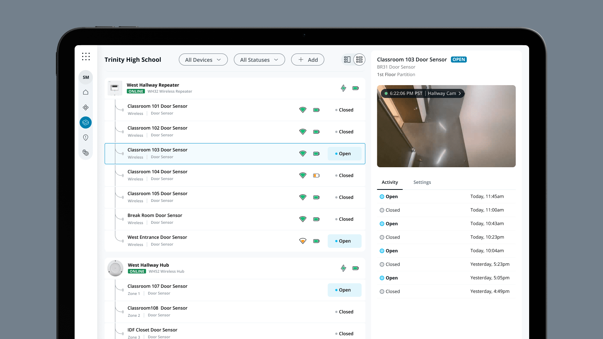Switch to split panel view
Screen dimensions: 603x339
pyautogui.click(x=347, y=60)
